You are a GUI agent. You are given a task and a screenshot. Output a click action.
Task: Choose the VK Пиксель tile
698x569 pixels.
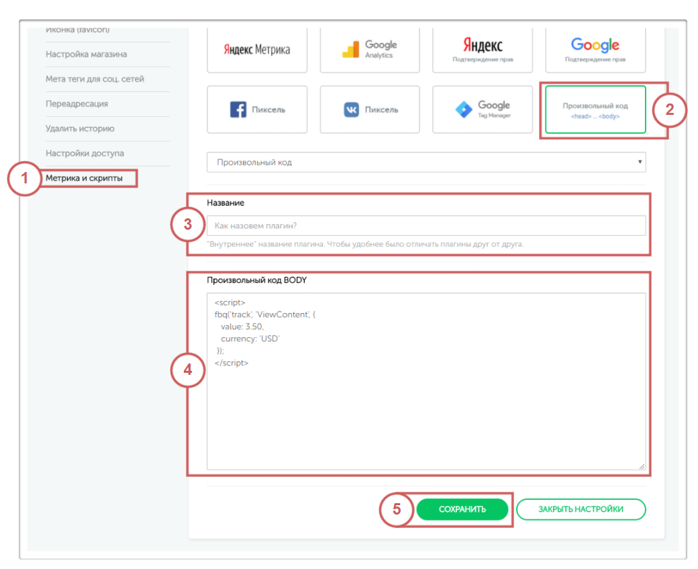tap(370, 110)
